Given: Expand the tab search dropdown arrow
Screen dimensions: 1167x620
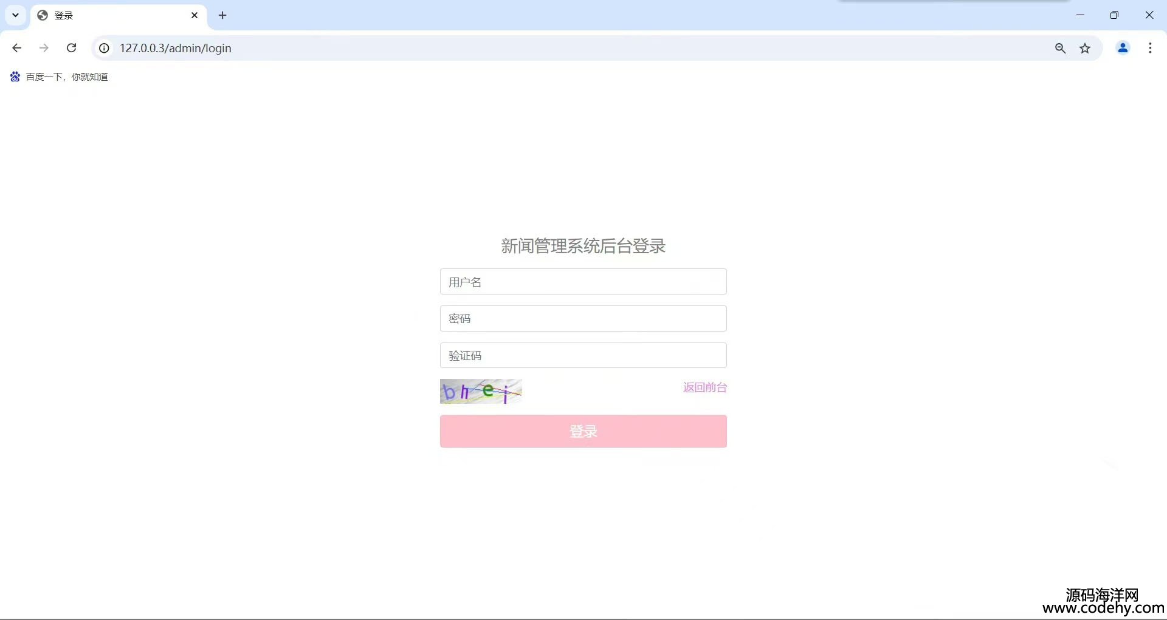Looking at the screenshot, I should tap(16, 15).
